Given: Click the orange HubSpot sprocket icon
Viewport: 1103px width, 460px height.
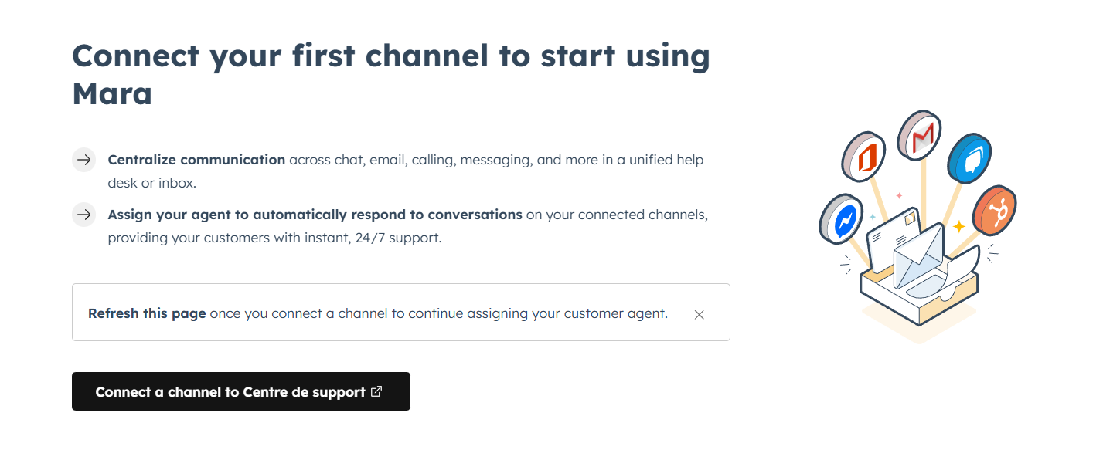Looking at the screenshot, I should pos(996,212).
